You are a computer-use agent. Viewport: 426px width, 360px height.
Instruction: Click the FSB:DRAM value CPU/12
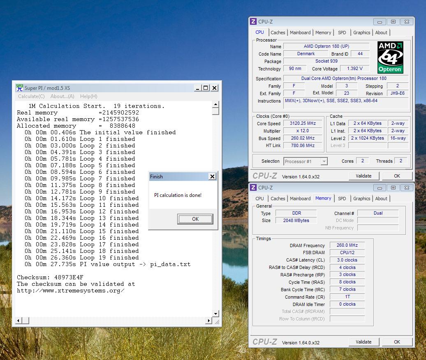tap(347, 252)
